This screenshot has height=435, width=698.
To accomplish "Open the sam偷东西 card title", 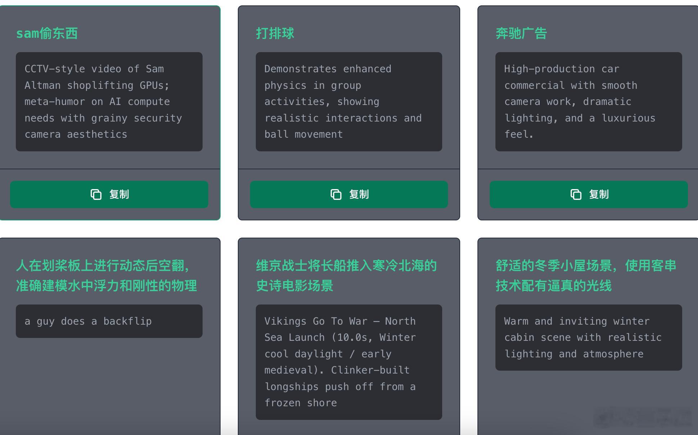I will 47,33.
